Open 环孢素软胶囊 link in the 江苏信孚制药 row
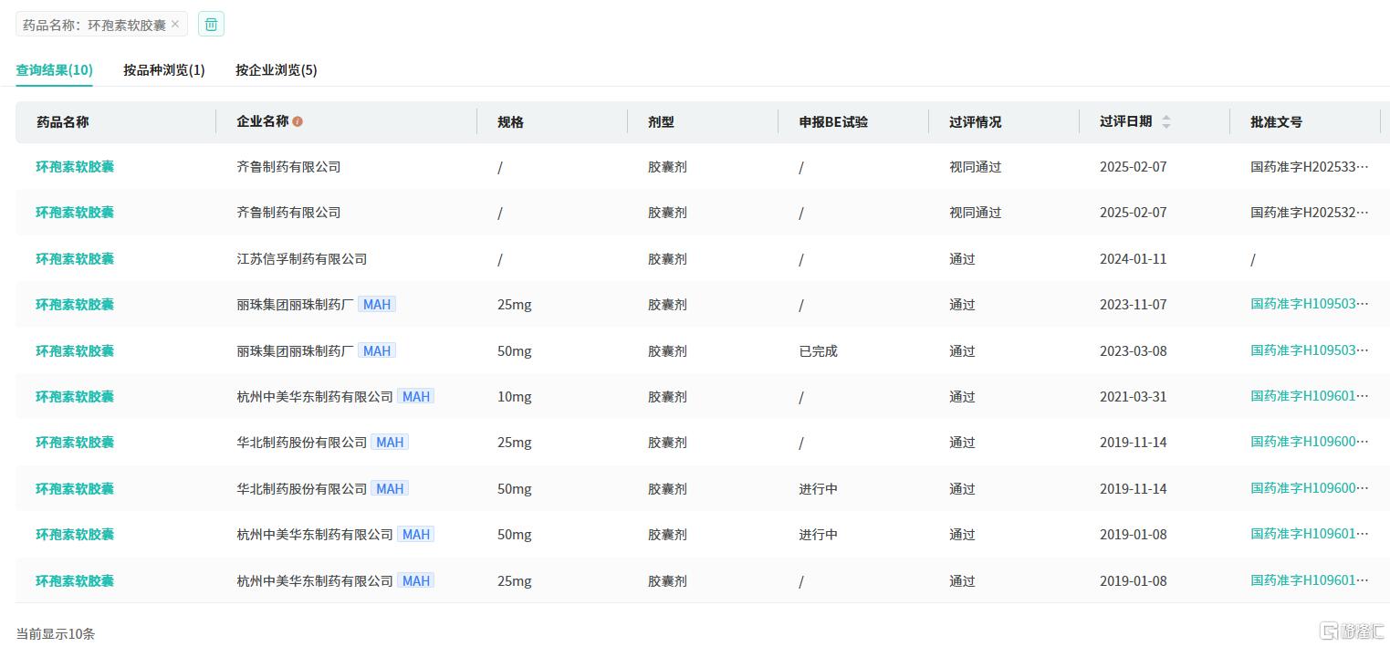Viewport: 1390px width, 647px height. (75, 259)
